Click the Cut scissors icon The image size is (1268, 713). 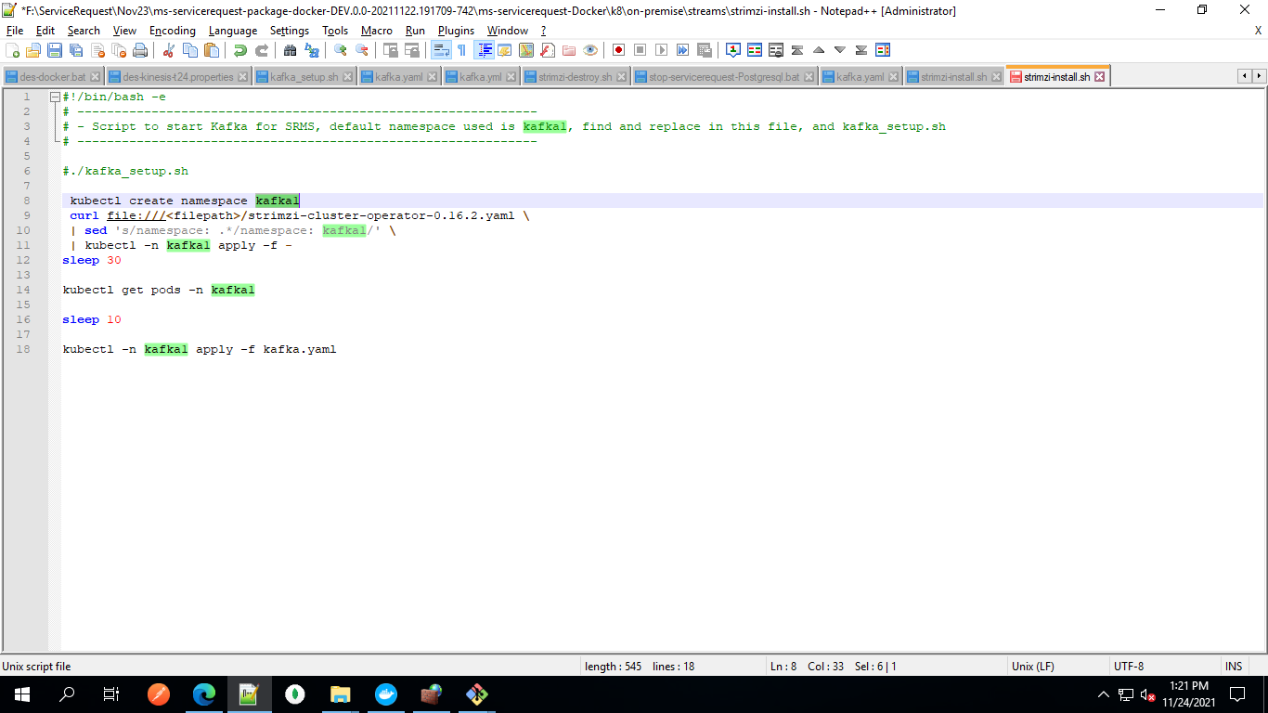point(168,50)
